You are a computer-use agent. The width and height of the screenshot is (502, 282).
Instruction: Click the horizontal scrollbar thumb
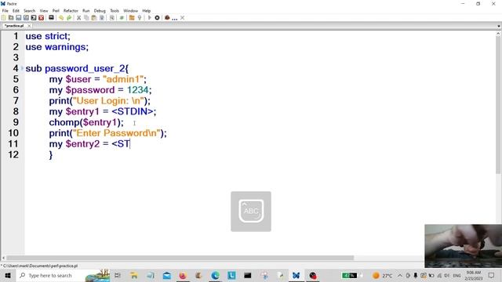(180, 258)
